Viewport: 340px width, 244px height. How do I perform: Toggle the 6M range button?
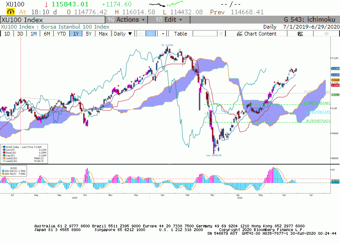point(47,34)
